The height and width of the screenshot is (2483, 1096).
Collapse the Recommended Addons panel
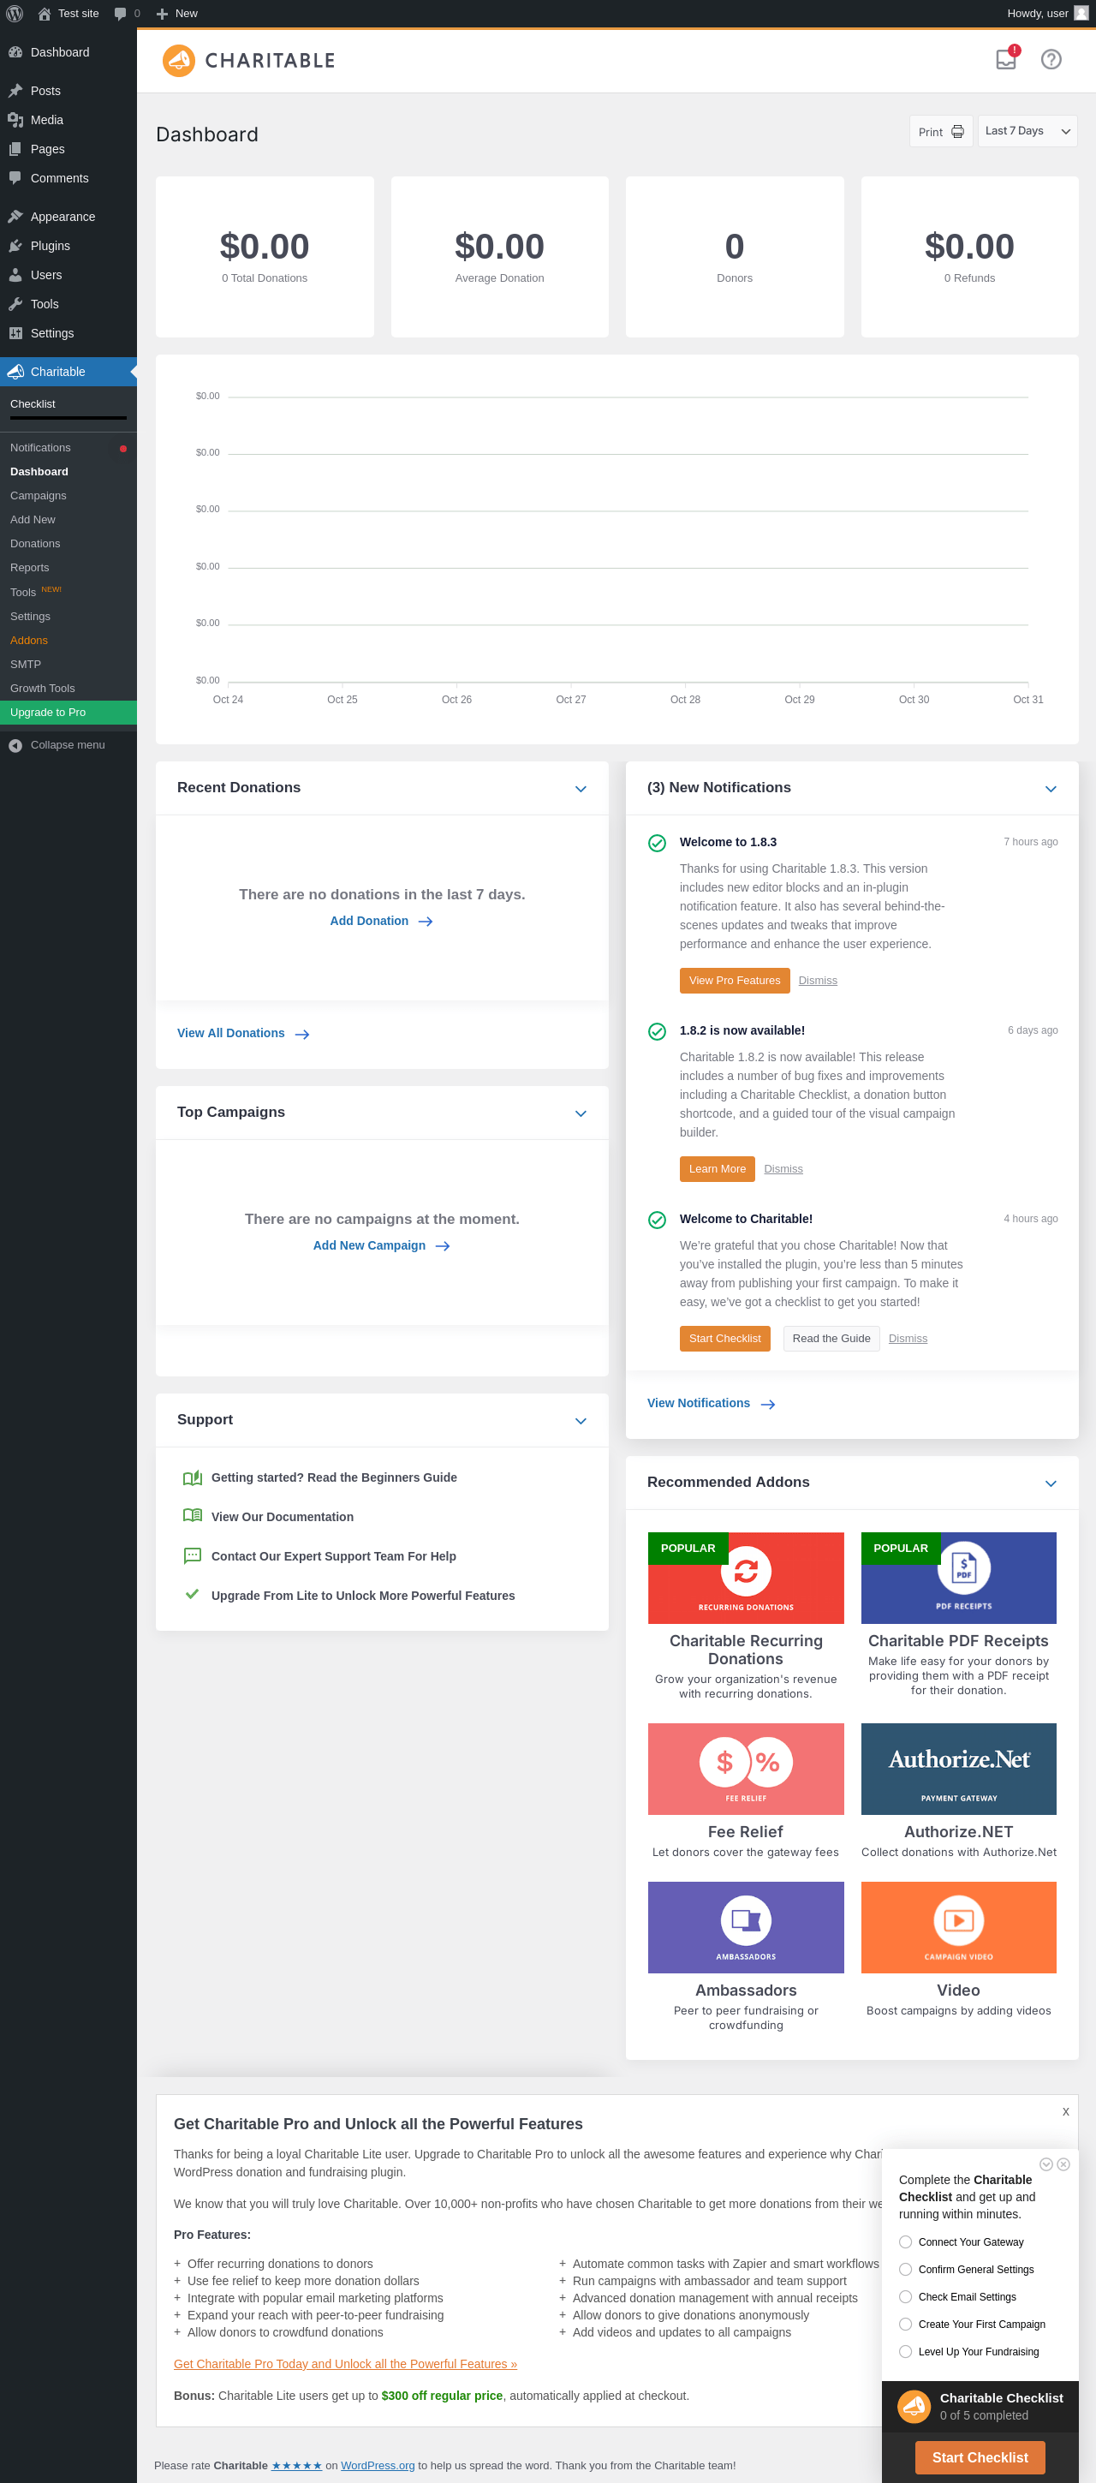tap(1051, 1483)
